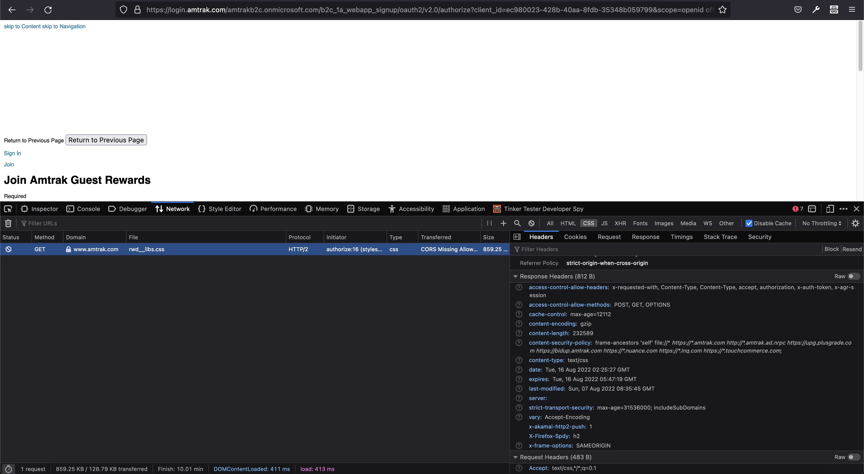This screenshot has width=864, height=474.
Task: Pause or resume network recording
Action: tap(489, 223)
